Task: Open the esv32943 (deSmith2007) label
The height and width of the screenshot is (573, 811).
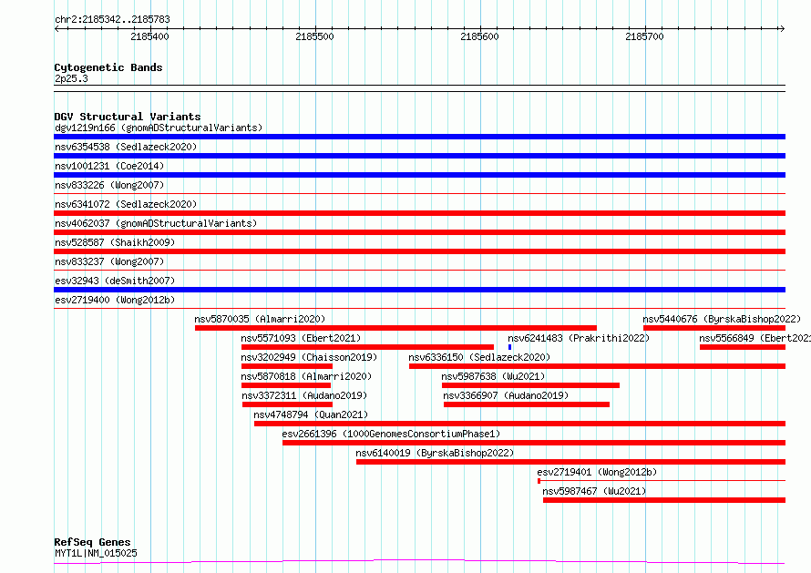Action: pos(115,281)
